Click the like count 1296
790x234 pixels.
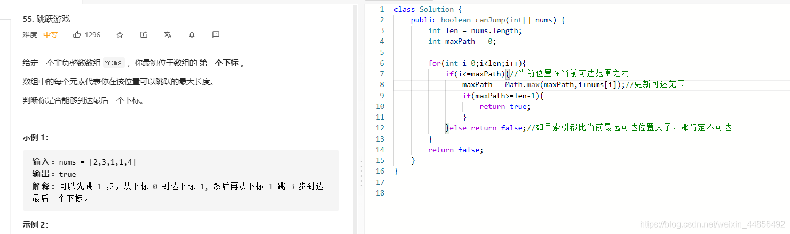pyautogui.click(x=92, y=35)
